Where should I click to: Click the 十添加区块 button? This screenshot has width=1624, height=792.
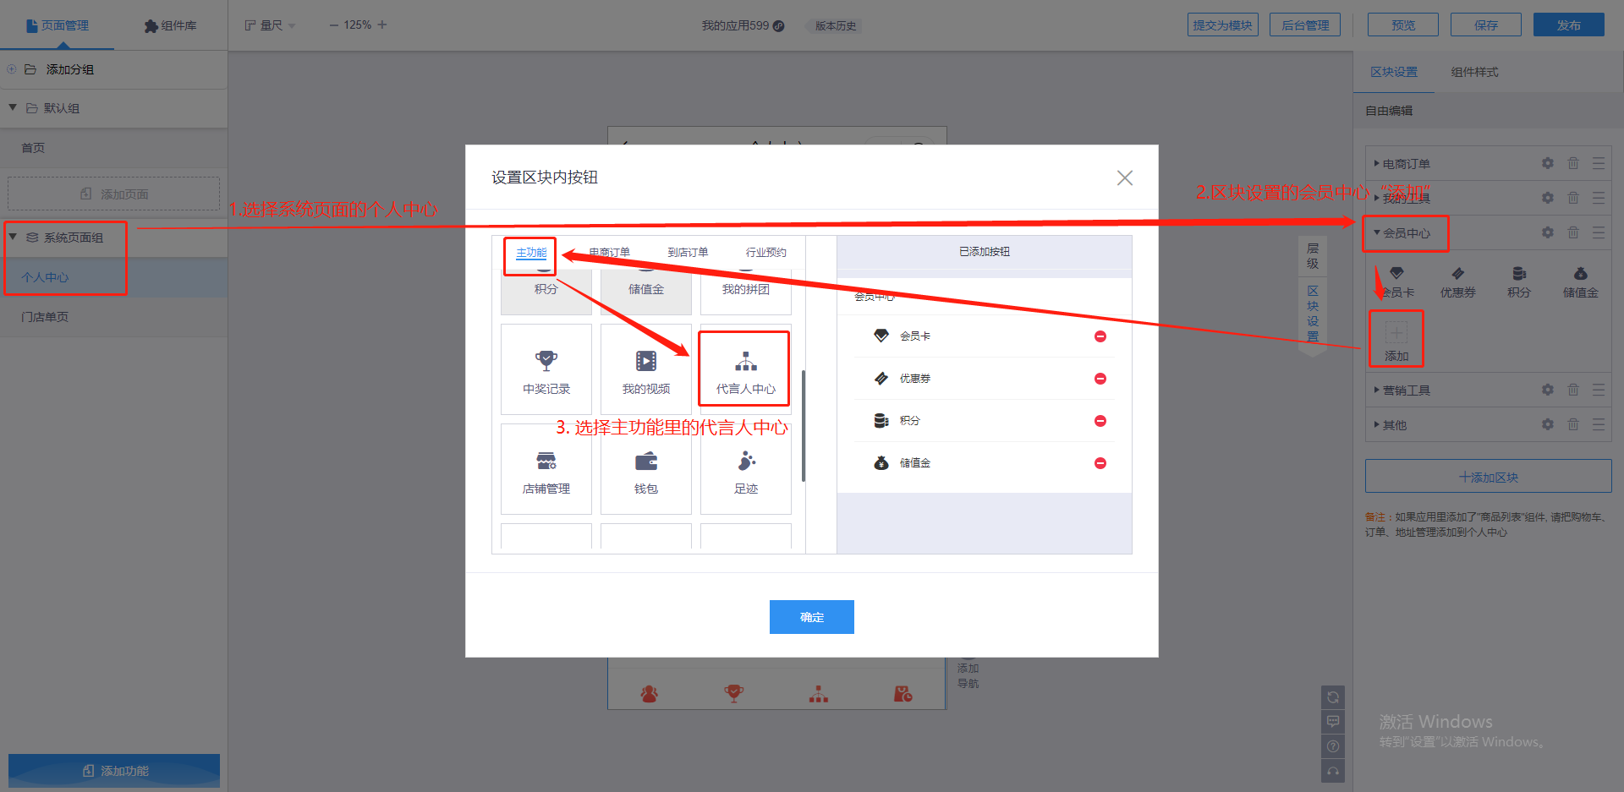click(x=1488, y=477)
